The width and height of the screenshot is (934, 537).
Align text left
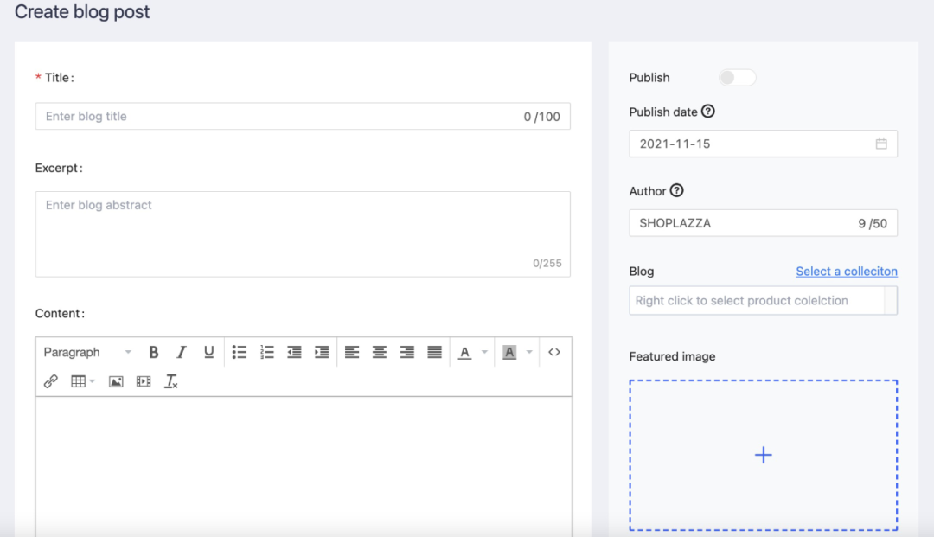click(352, 353)
